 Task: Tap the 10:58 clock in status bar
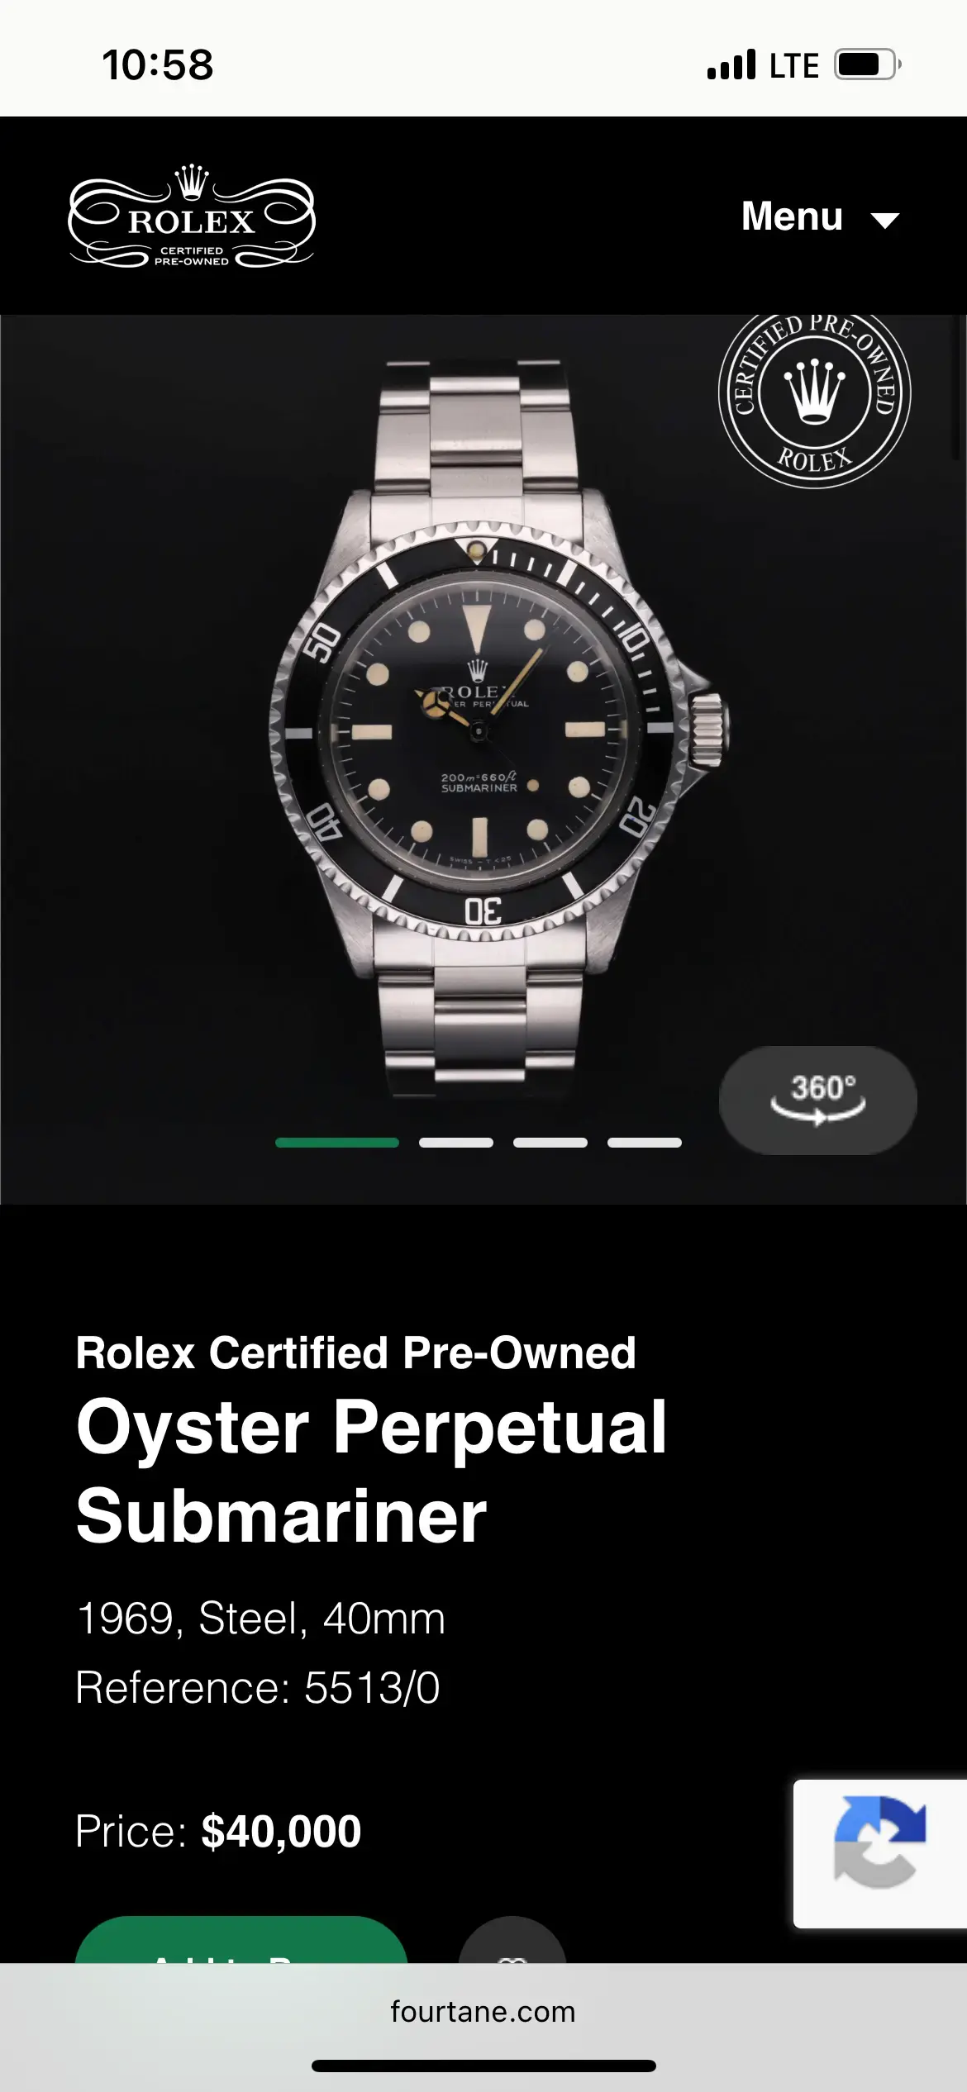(157, 65)
